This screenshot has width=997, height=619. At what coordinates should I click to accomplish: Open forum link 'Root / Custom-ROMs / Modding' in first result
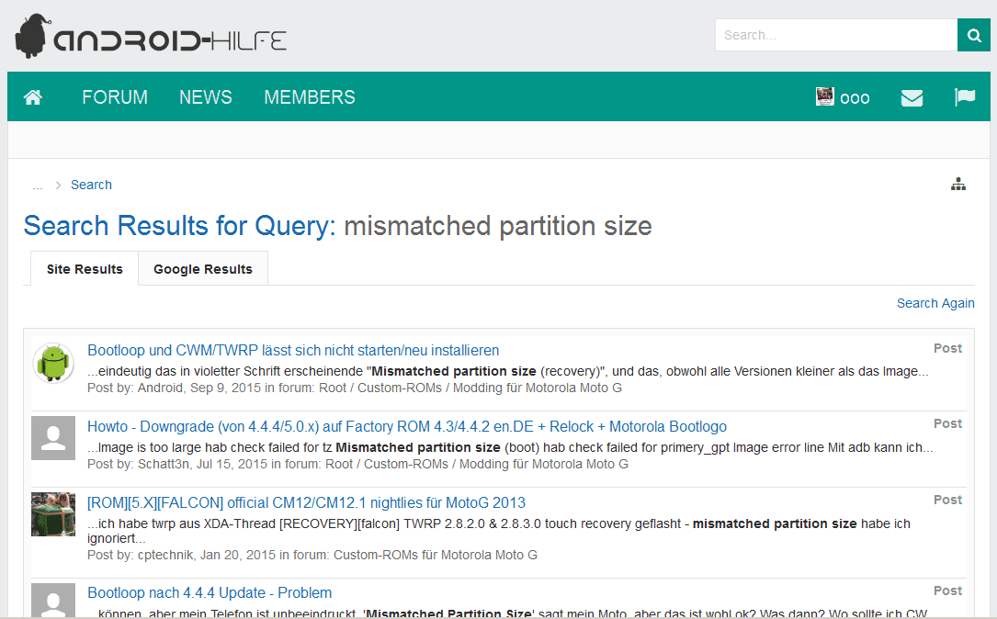[470, 388]
